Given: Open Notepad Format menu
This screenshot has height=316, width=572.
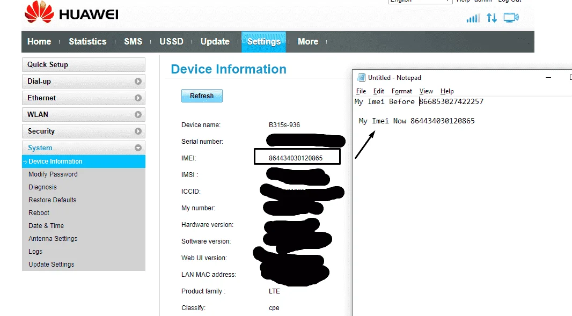Looking at the screenshot, I should point(402,91).
